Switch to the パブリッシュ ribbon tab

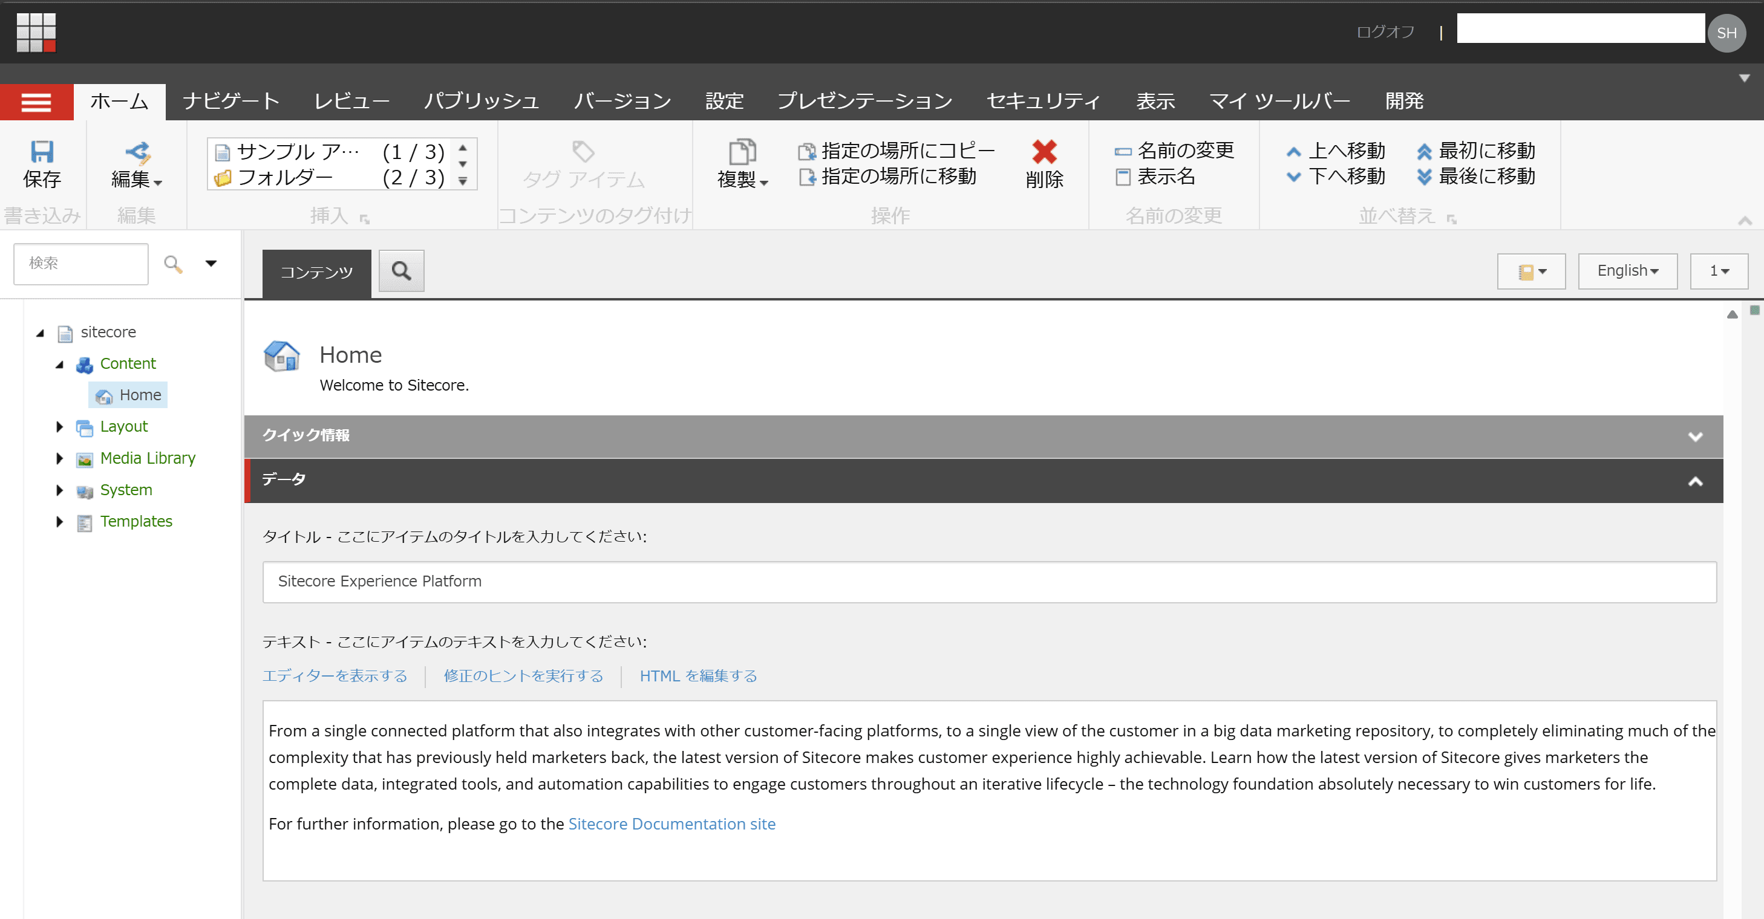point(482,102)
